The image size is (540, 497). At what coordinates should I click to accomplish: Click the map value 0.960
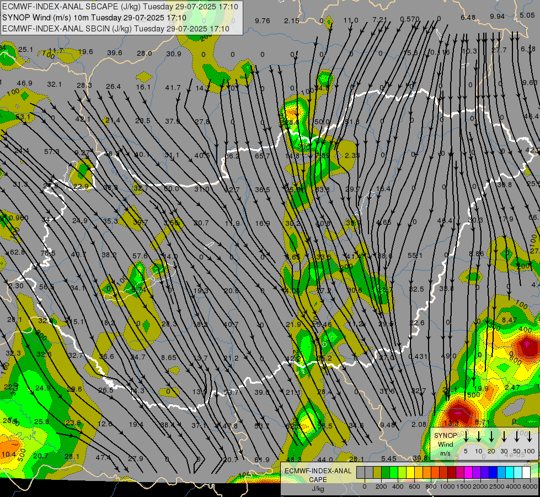pos(19,218)
